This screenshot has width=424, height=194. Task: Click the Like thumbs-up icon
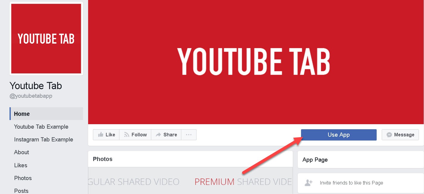pos(101,134)
